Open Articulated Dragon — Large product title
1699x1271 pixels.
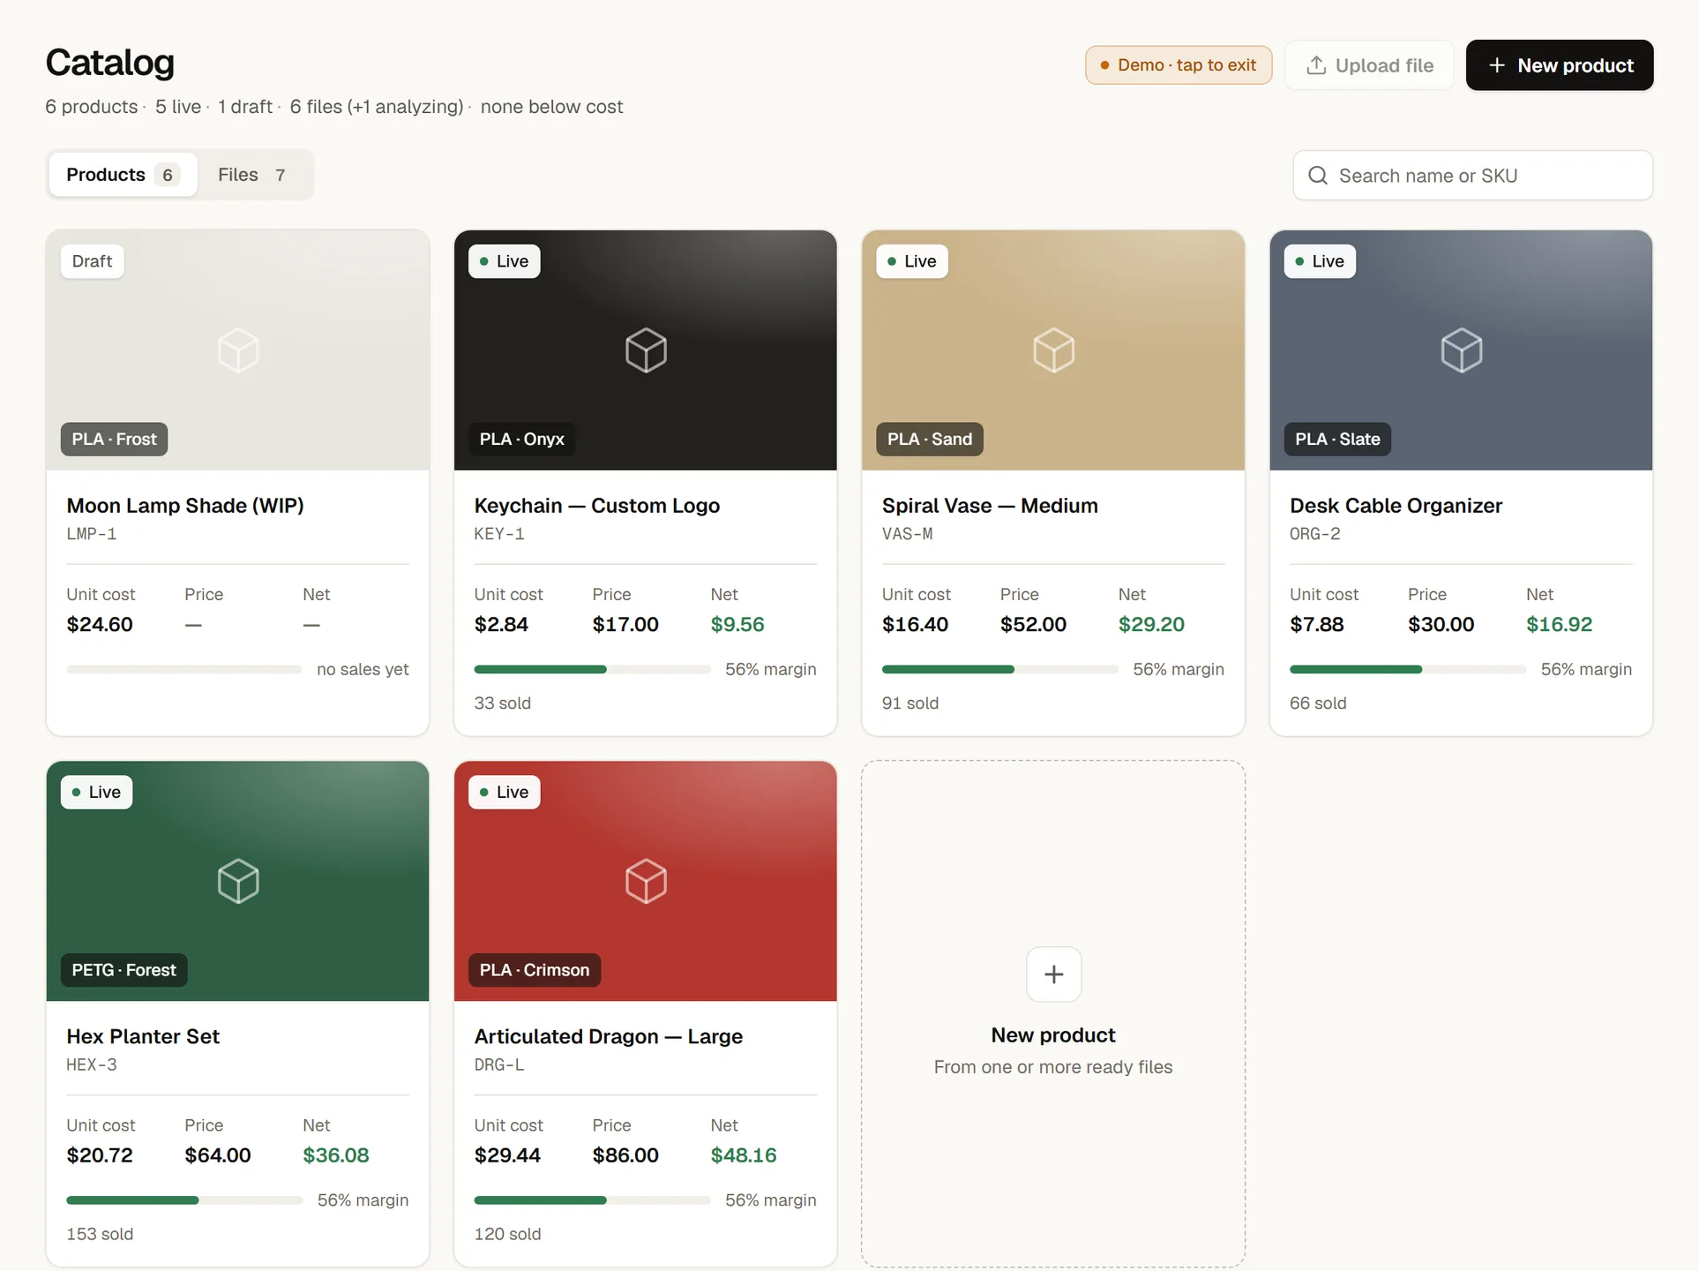tap(609, 1036)
